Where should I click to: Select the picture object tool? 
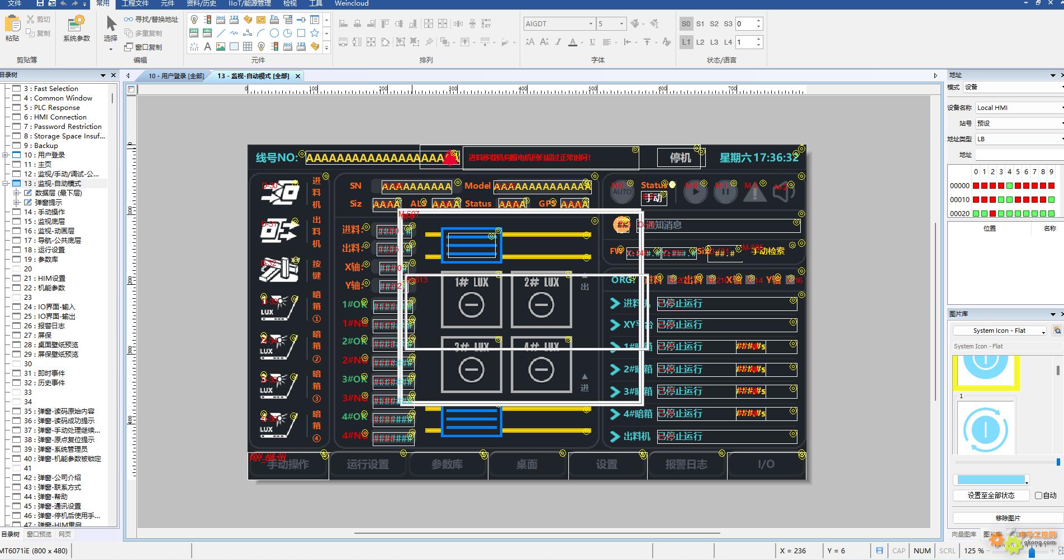point(221,47)
